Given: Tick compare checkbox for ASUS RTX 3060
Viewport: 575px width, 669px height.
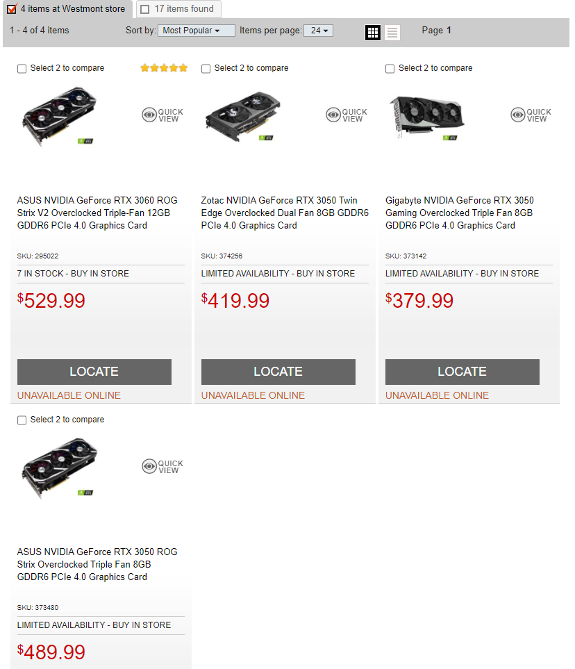Looking at the screenshot, I should (x=22, y=69).
